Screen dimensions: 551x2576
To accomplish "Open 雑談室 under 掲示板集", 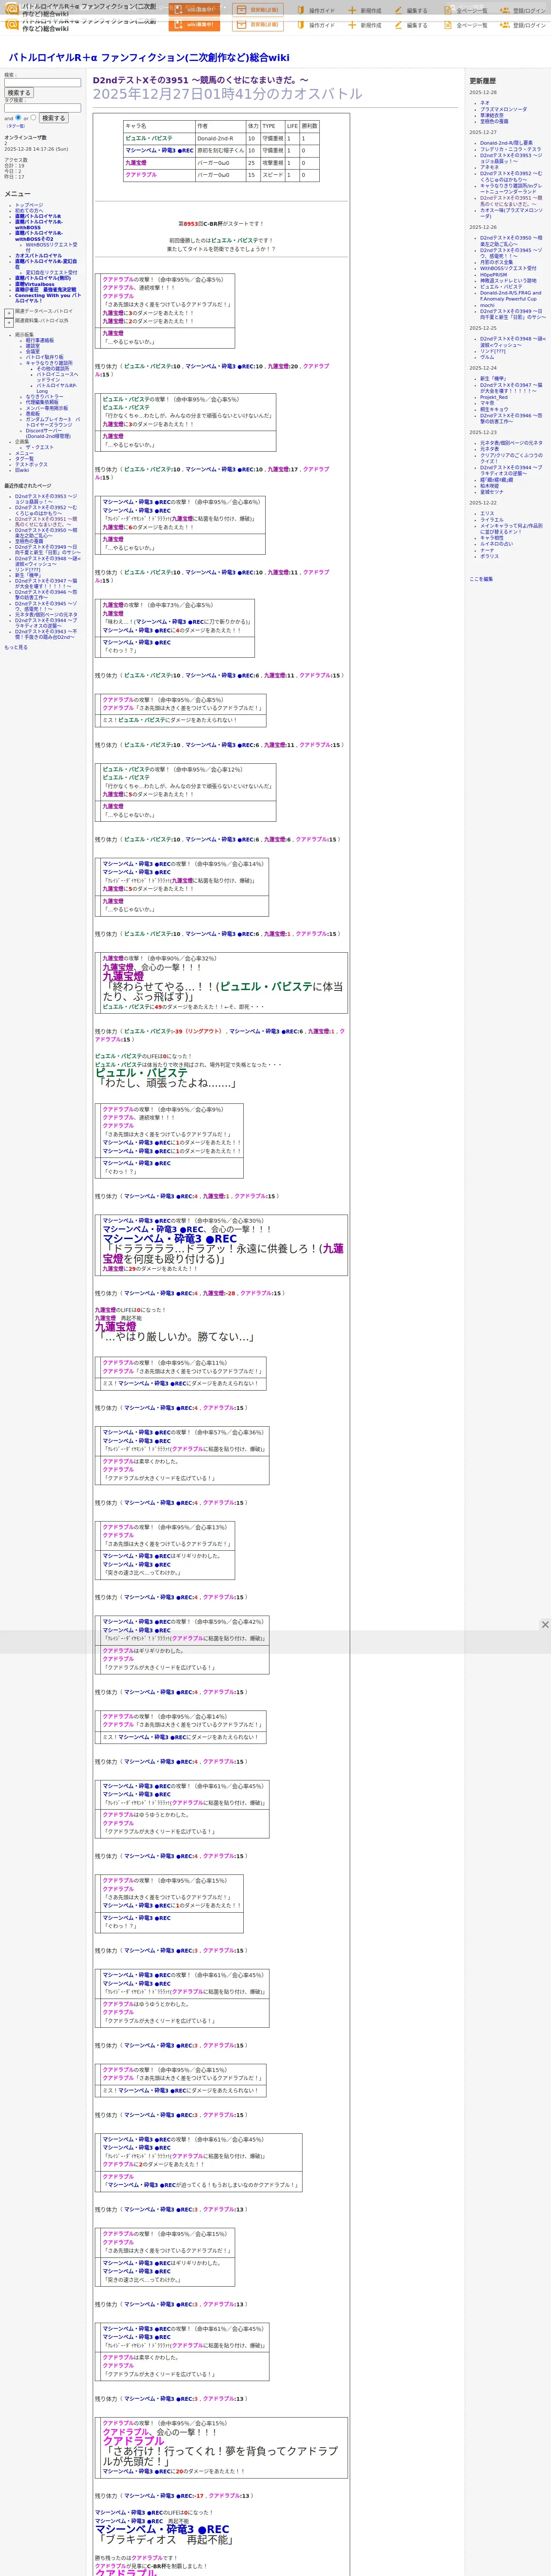I will pos(33,346).
